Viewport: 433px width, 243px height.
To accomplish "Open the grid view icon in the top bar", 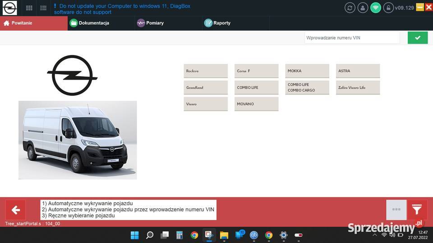I will [x=29, y=8].
